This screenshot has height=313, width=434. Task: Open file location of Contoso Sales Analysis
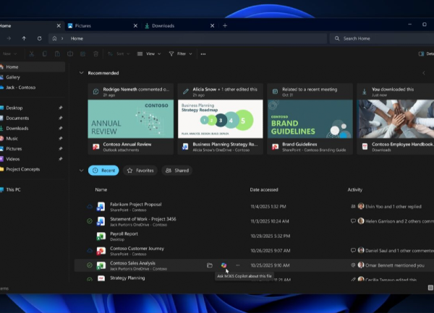pyautogui.click(x=210, y=265)
